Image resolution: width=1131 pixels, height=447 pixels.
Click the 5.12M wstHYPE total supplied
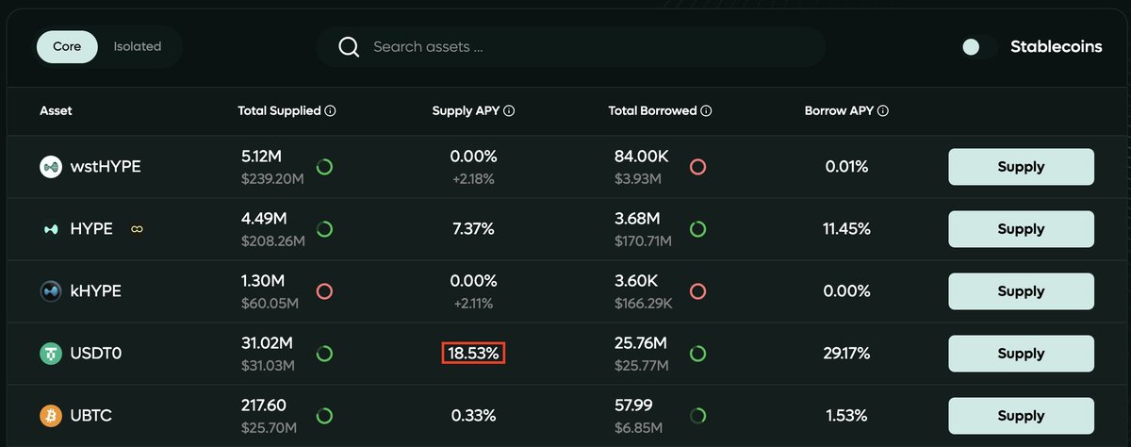(x=263, y=156)
